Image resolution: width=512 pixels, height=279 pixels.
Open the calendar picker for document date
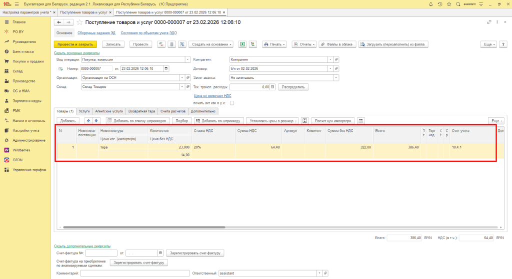166,68
